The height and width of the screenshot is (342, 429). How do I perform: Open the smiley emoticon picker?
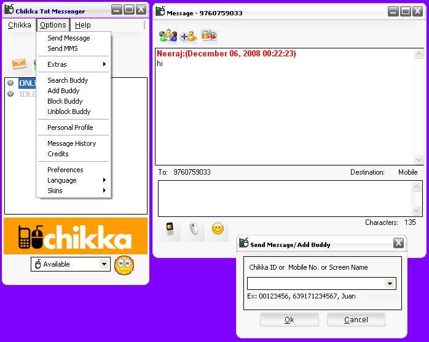click(x=217, y=229)
